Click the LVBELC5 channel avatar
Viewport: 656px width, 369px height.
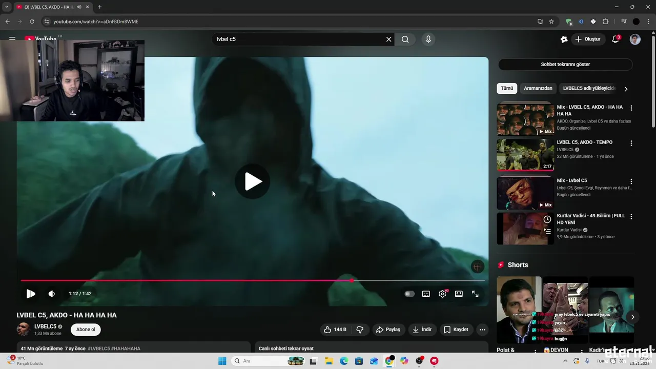click(x=23, y=330)
